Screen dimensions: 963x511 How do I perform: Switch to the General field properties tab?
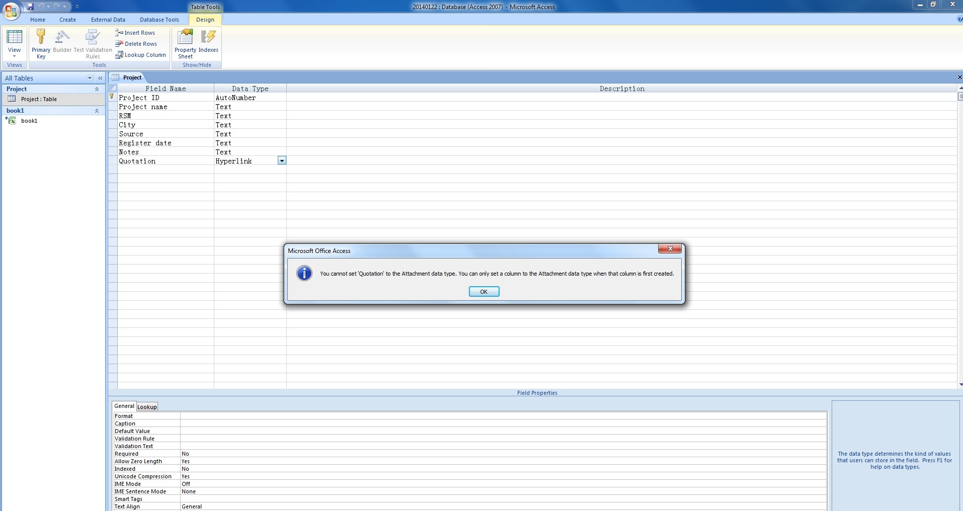(x=124, y=406)
